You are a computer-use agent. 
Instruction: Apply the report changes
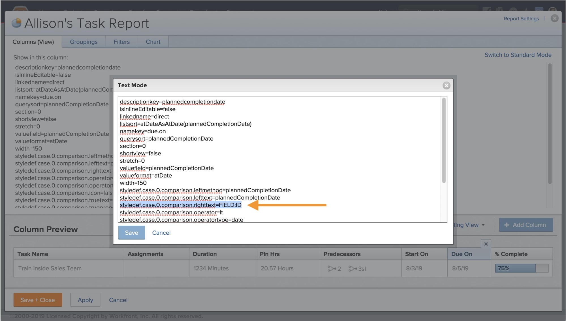[x=85, y=300]
